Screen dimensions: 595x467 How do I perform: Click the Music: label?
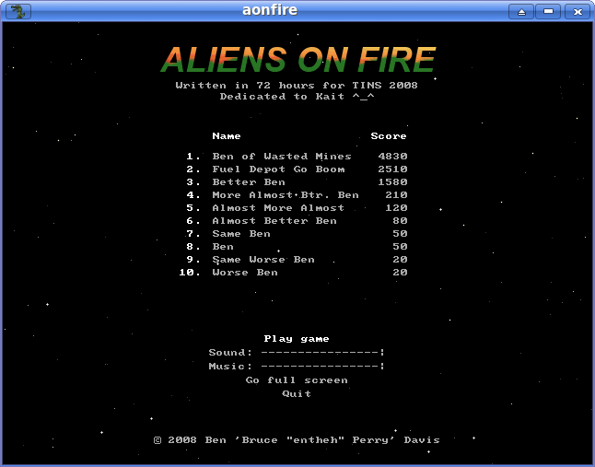230,366
